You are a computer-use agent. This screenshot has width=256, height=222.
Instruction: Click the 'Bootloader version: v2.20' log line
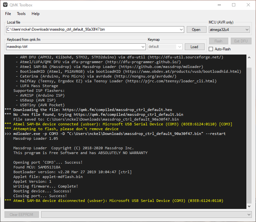(72, 172)
